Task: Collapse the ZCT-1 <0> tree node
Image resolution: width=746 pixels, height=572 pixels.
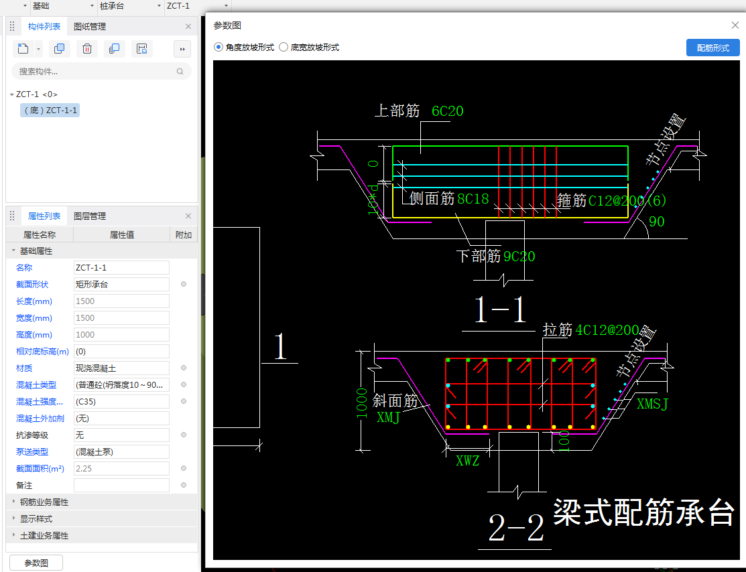Action: [12, 94]
